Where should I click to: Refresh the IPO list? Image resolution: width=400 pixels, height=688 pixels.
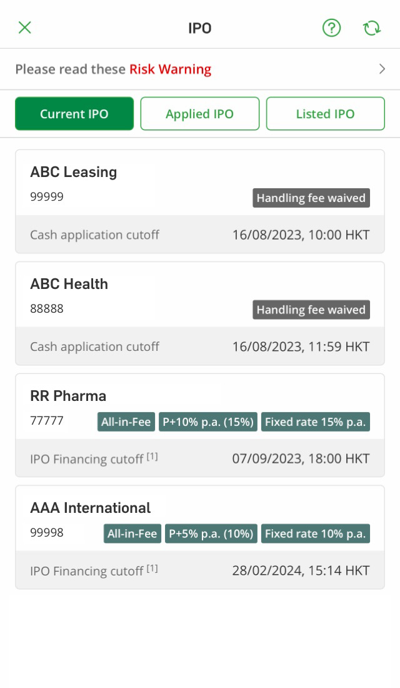(372, 28)
